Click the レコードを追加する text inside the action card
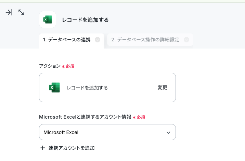 (87, 88)
